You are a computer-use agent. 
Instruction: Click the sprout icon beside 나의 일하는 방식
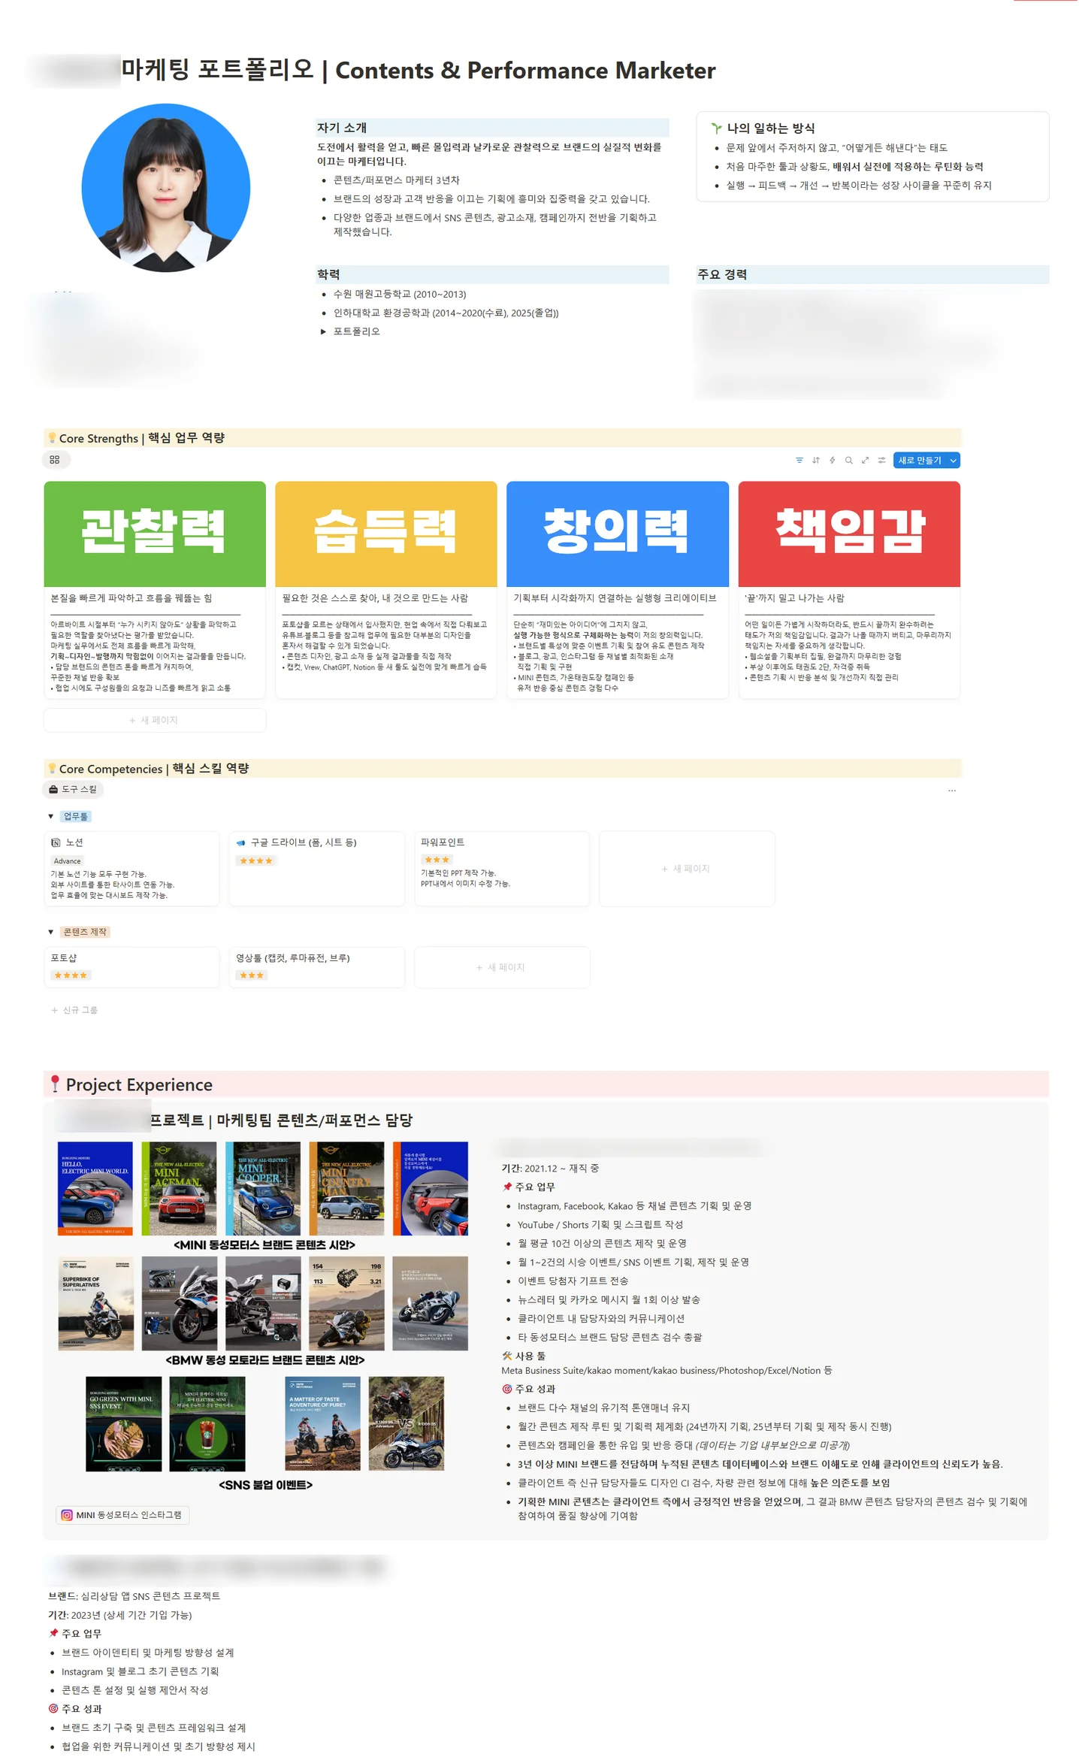pyautogui.click(x=717, y=129)
